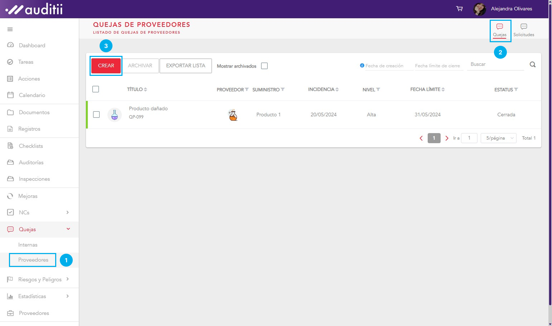
Task: Expand the NCs sidebar submenu
Action: coord(67,213)
